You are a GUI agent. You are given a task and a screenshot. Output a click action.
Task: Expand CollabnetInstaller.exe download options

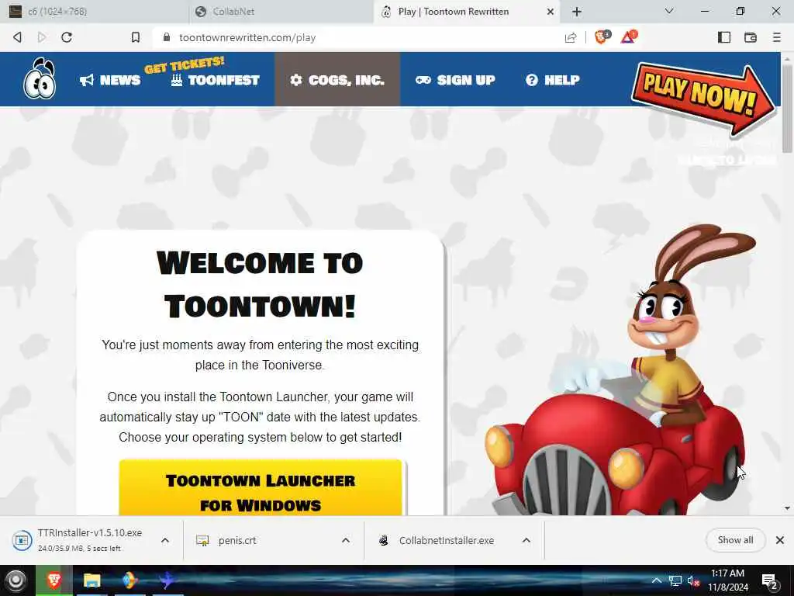(x=526, y=540)
